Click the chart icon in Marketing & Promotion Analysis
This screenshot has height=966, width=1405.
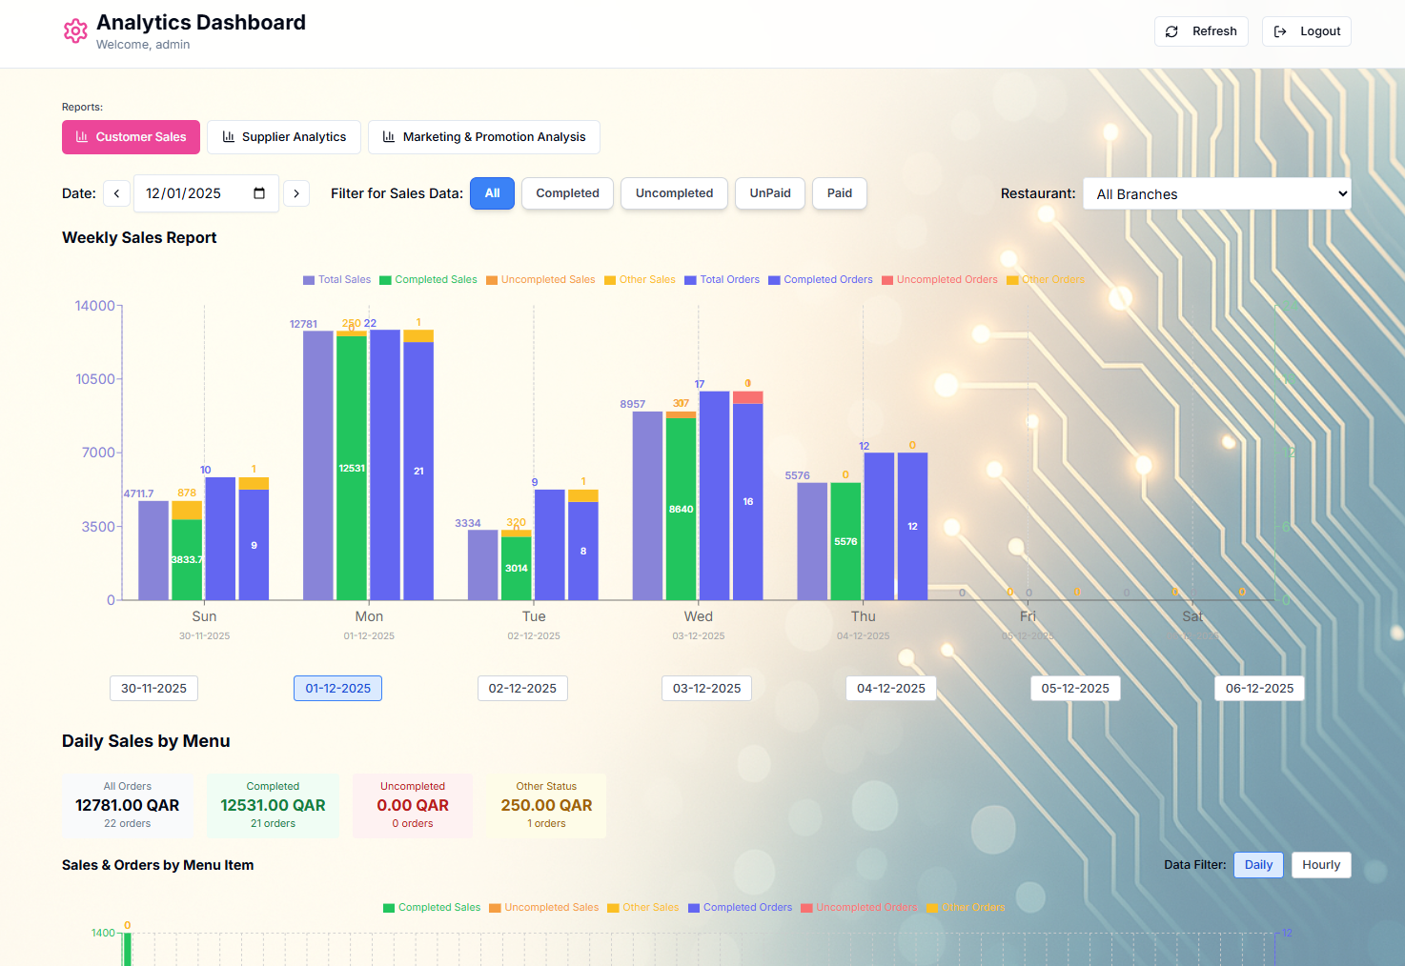(389, 137)
